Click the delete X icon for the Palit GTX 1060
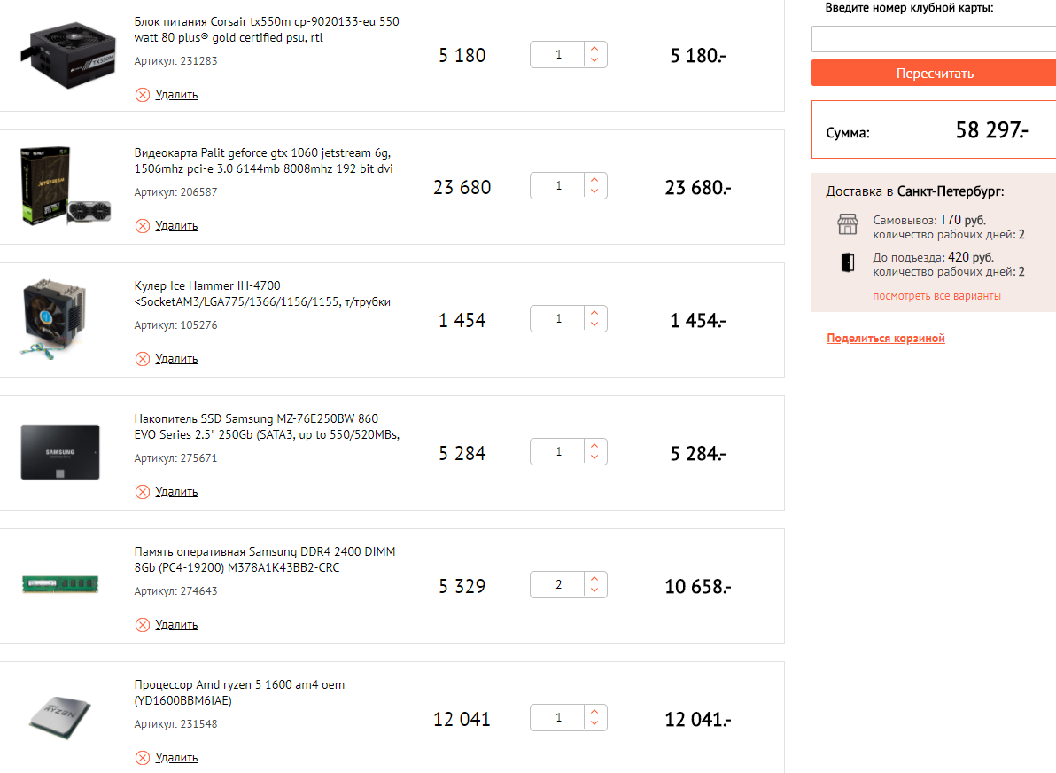The width and height of the screenshot is (1056, 773). tap(142, 226)
